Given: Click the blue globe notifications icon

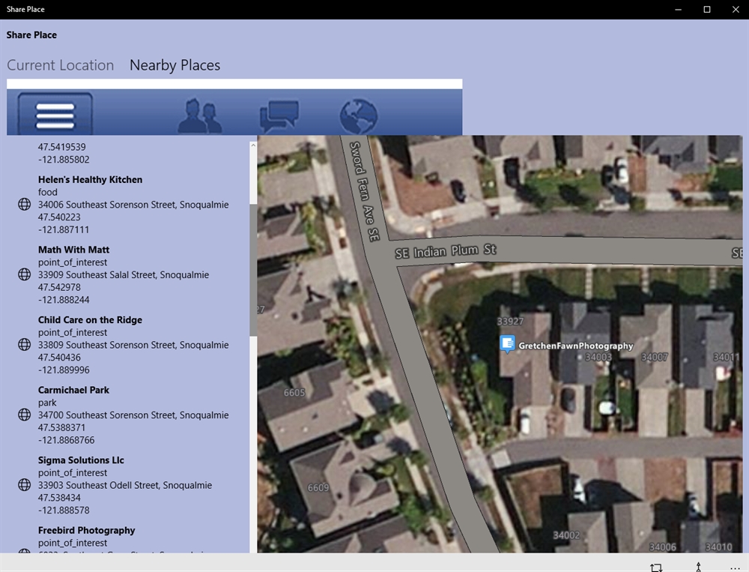Looking at the screenshot, I should tap(358, 116).
